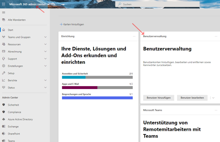Click the search magnifier icon
Image resolution: width=220 pixels, height=142 pixels.
[120, 4]
